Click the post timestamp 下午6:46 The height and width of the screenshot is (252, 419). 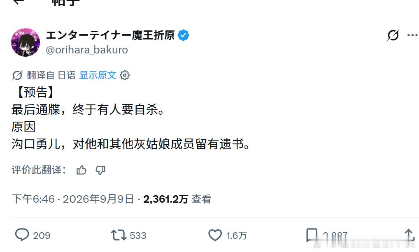point(33,199)
